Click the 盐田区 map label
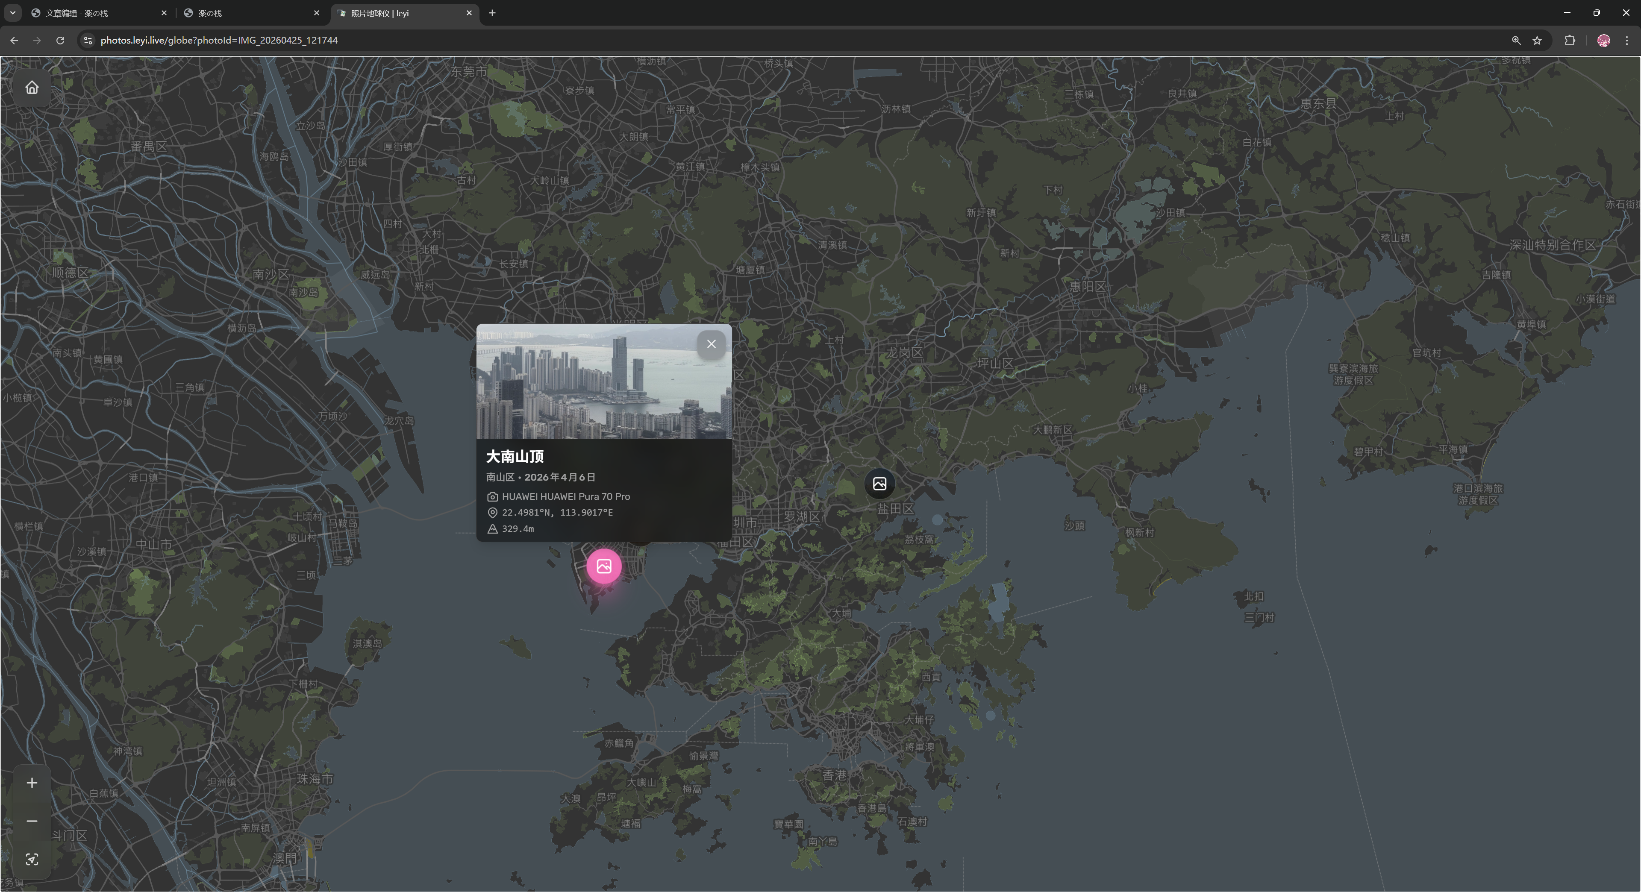This screenshot has width=1641, height=892. (896, 508)
